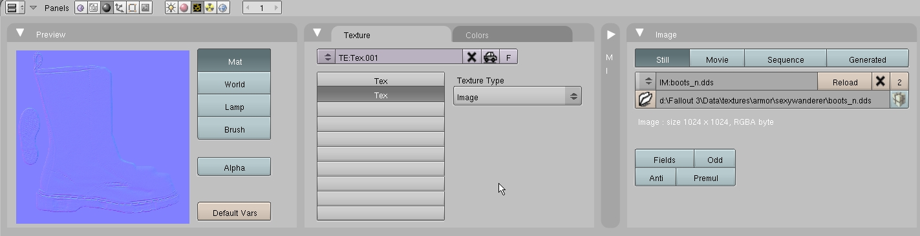920x236 pixels.
Task: Open the Logic context button in header
Action: pyautogui.click(x=81, y=8)
